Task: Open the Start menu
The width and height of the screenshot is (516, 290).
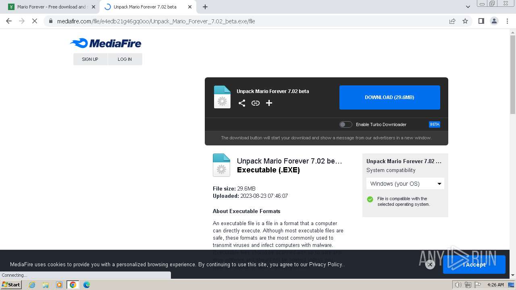Action: point(11,285)
